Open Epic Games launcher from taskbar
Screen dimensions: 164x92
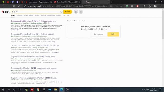(44, 90)
